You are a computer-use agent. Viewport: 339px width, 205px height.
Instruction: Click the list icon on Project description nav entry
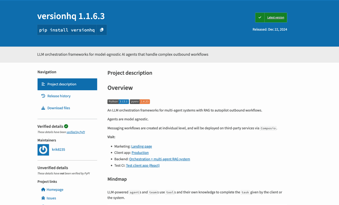pyautogui.click(x=44, y=84)
